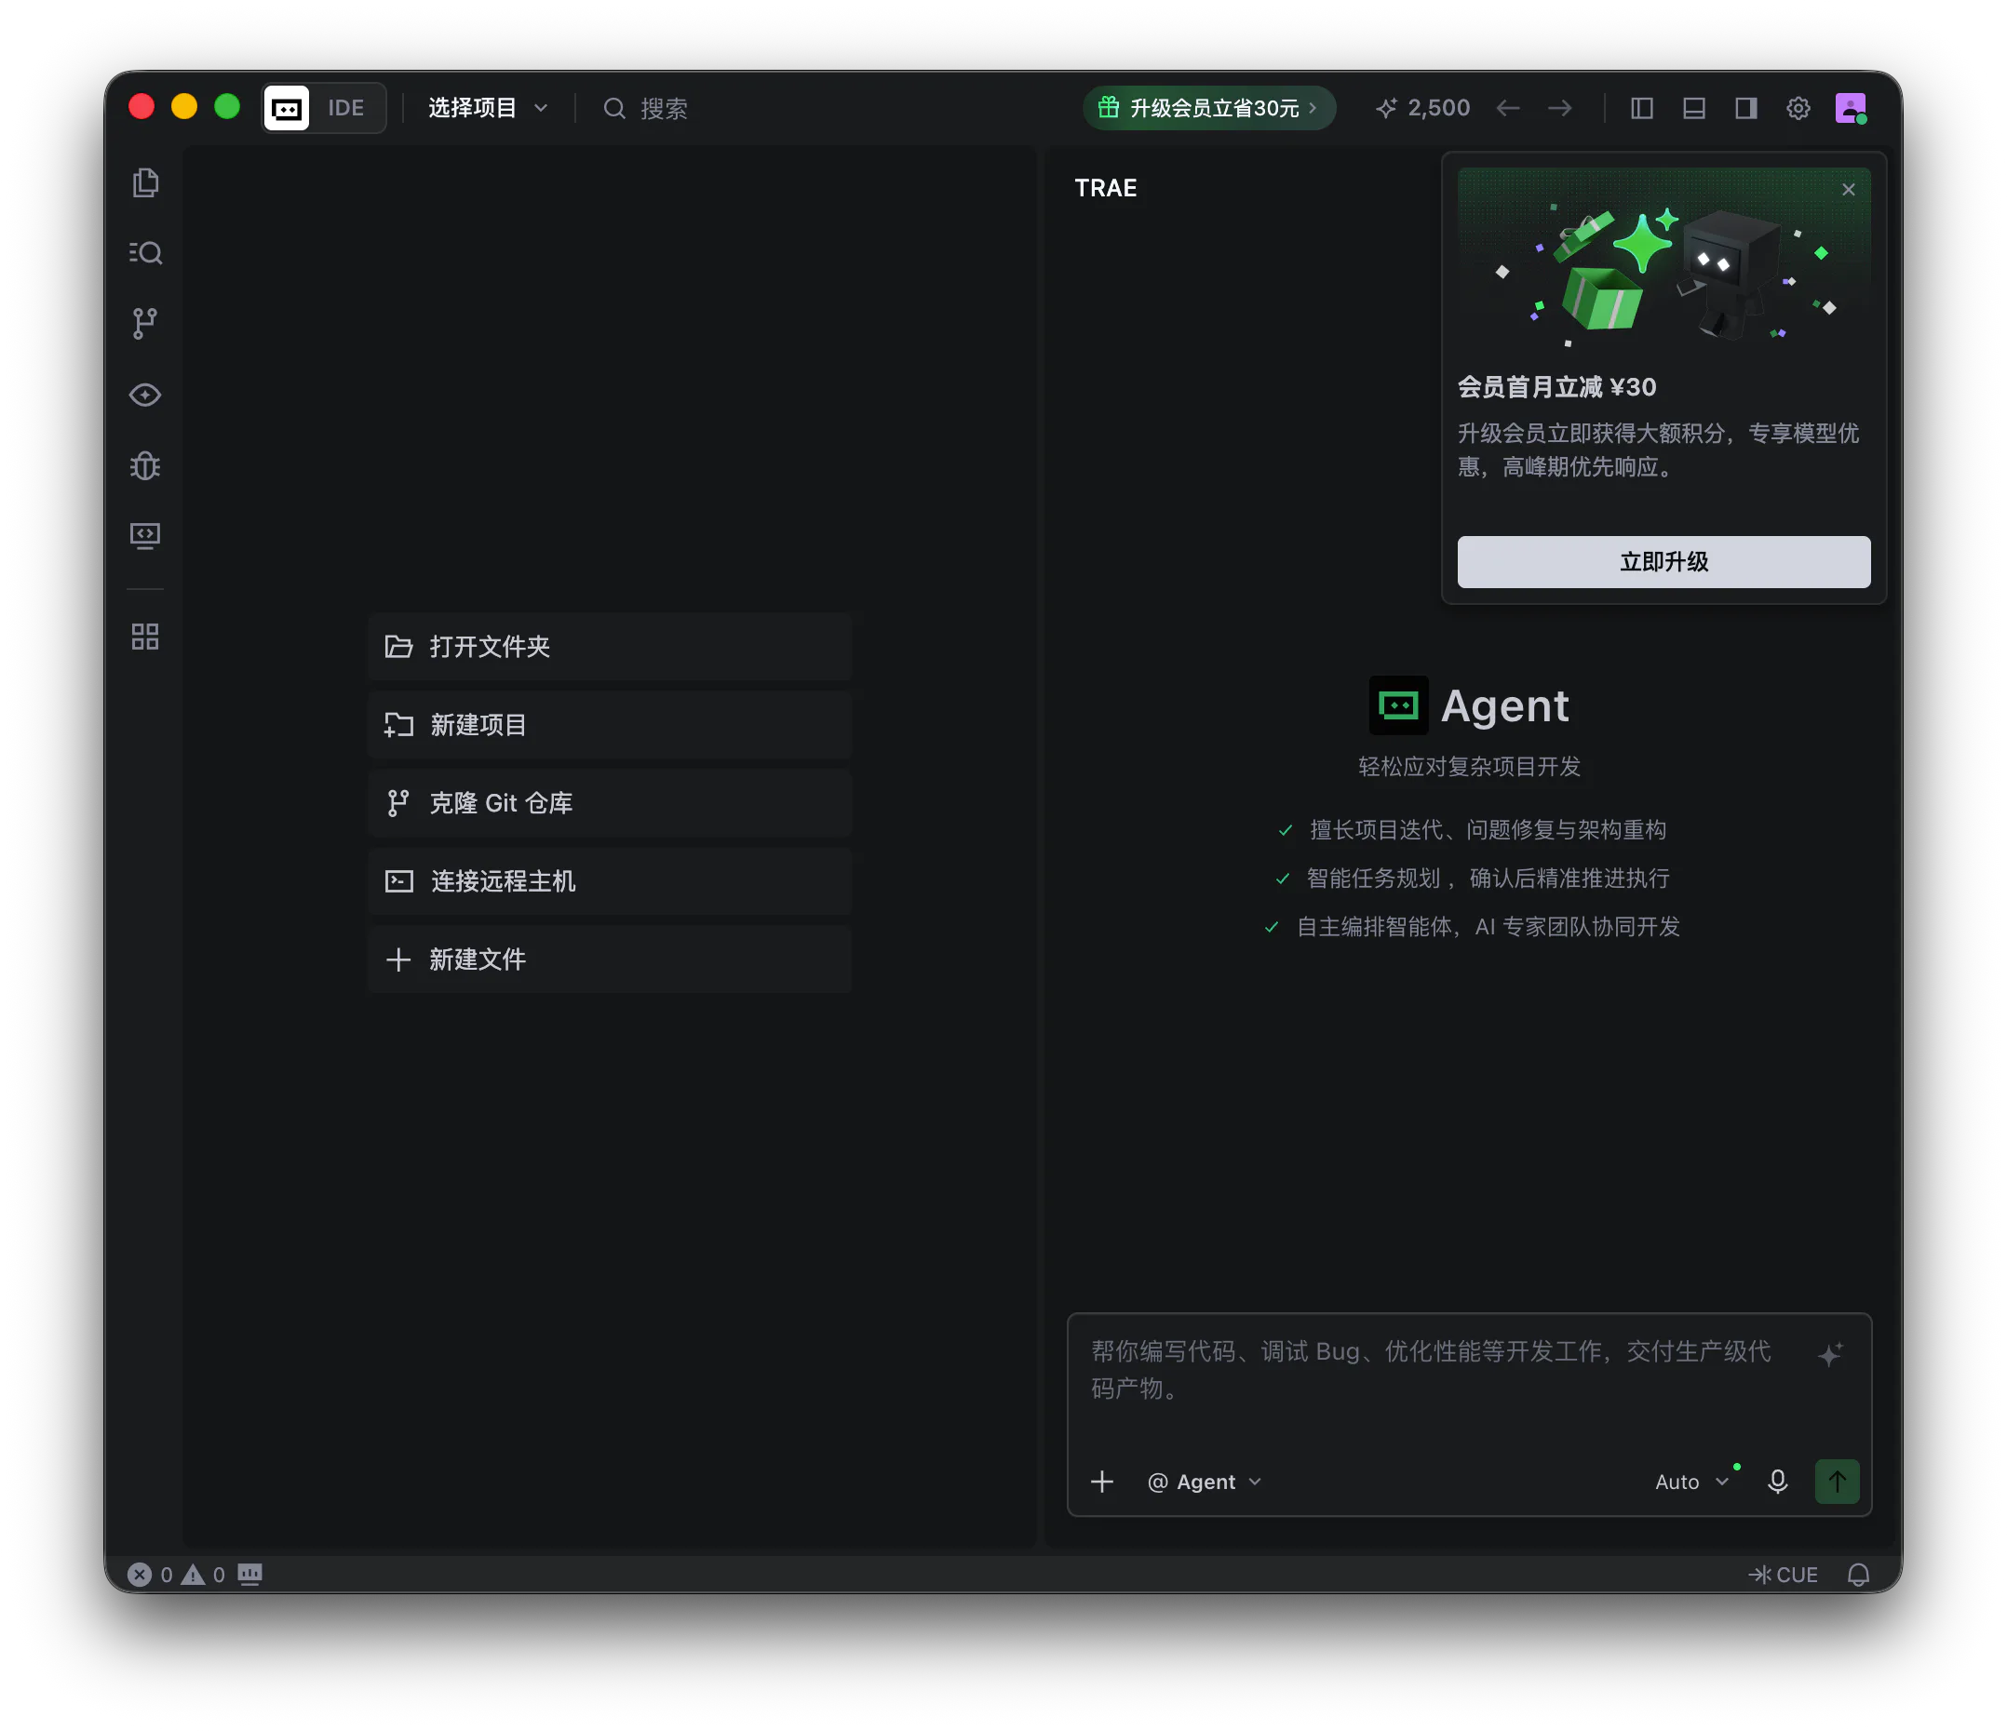2007x1731 pixels.
Task: Go back with the left arrow
Action: point(1507,107)
